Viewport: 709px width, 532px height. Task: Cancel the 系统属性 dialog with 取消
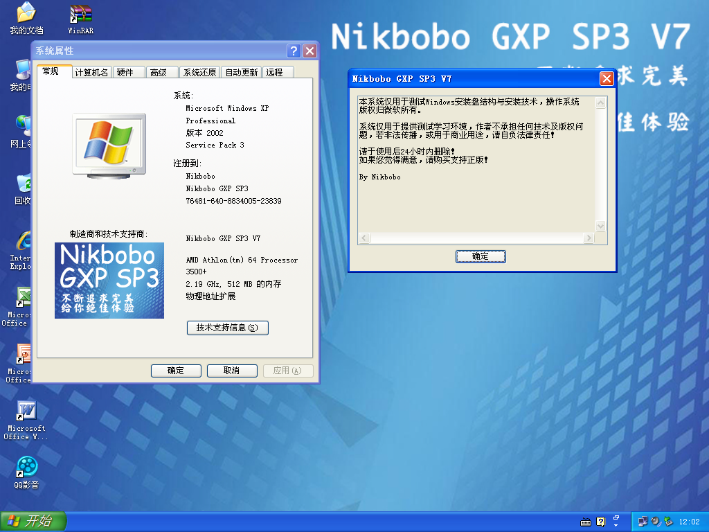(232, 371)
